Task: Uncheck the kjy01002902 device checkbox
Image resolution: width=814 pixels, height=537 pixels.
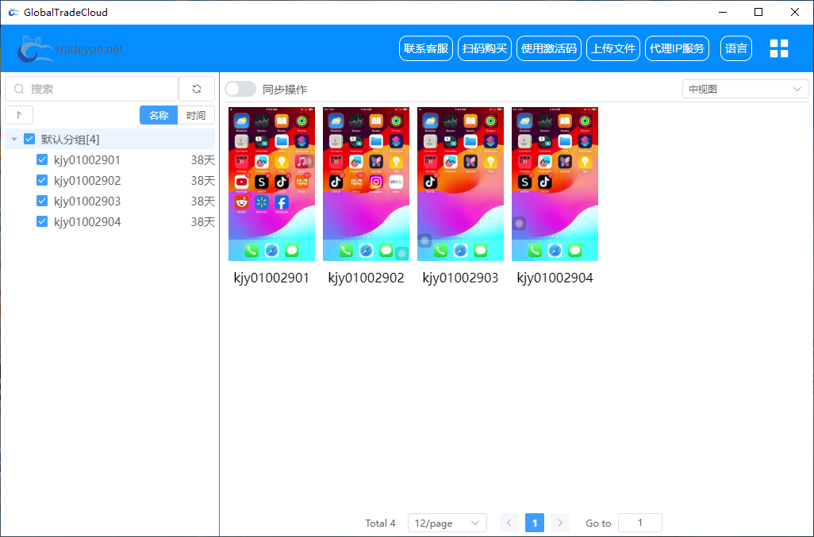Action: (43, 181)
